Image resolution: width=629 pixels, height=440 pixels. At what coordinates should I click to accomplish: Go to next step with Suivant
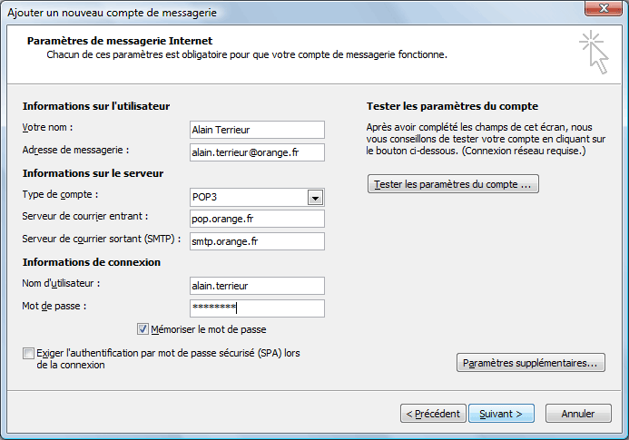(x=501, y=414)
